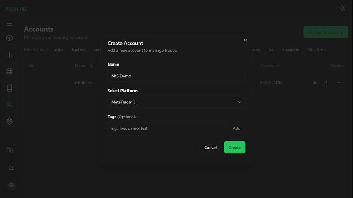The height and width of the screenshot is (198, 353).
Task: Select the tradovate tag filter
Action: pyautogui.click(x=291, y=50)
